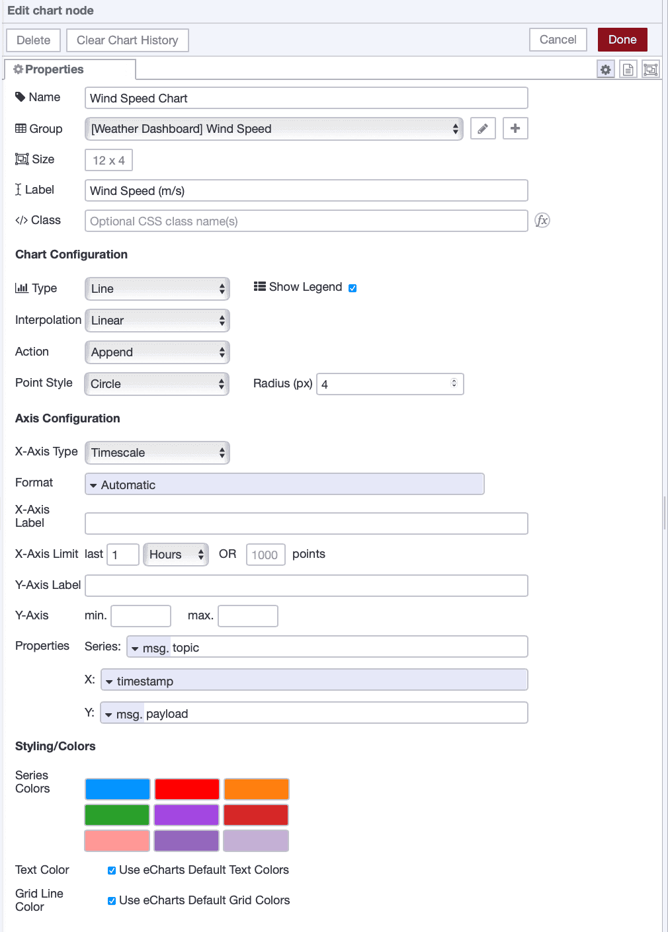Click the fx expression icon beside Class
668x932 pixels.
pyautogui.click(x=542, y=221)
